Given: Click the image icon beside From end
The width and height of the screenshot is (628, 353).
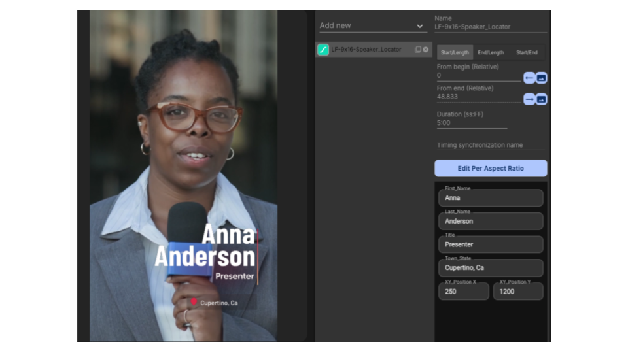Looking at the screenshot, I should [x=541, y=99].
